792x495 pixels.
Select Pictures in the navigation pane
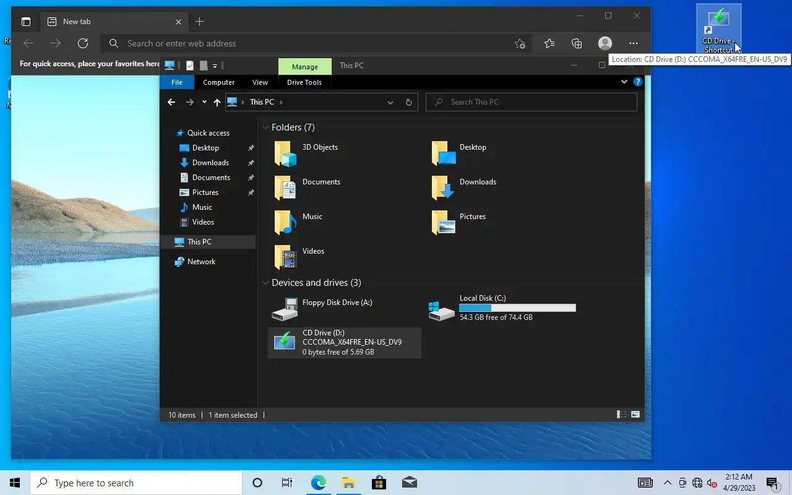pos(205,192)
